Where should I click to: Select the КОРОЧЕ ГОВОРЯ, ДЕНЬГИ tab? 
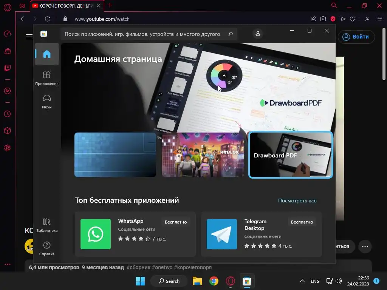point(67,6)
